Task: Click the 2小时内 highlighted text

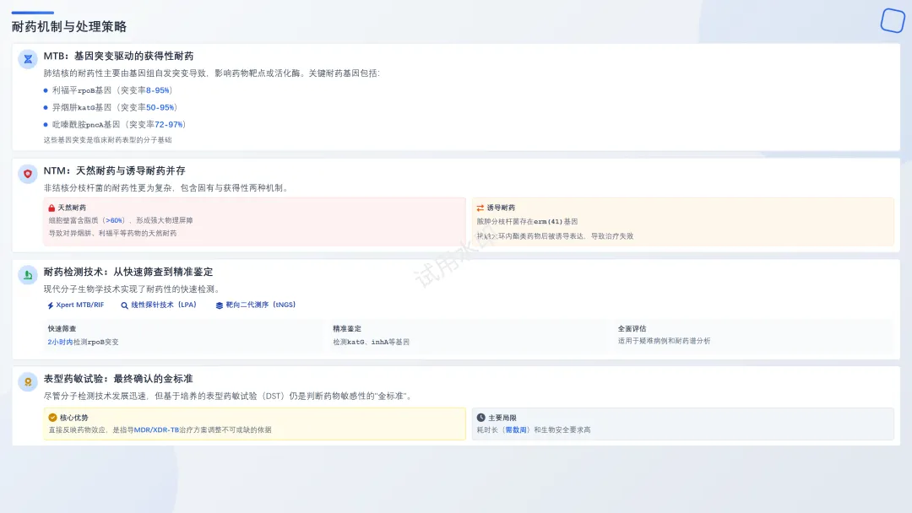Action: tap(60, 343)
